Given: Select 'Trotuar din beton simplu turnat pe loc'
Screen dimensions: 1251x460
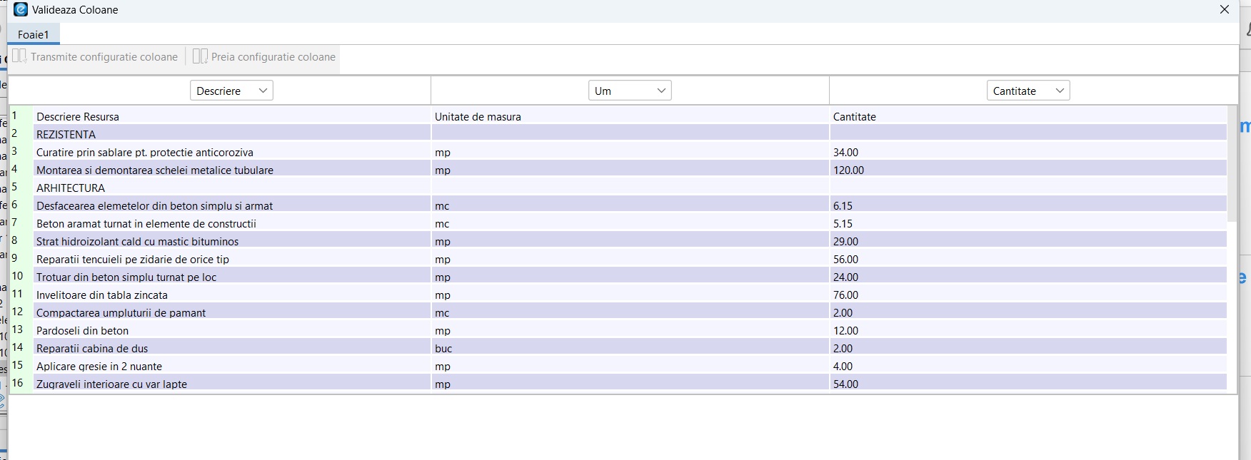Looking at the screenshot, I should (x=232, y=277).
